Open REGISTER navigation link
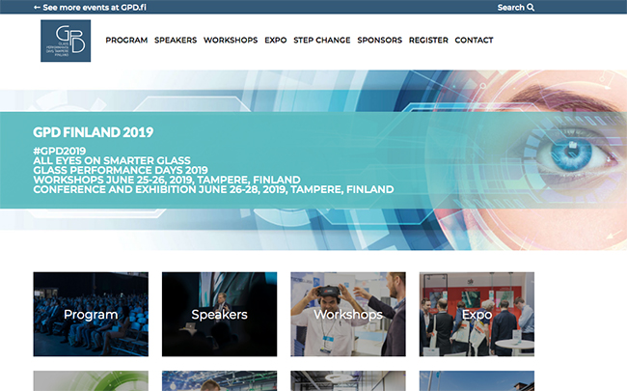Screen dimensions: 627x391 (x=428, y=40)
